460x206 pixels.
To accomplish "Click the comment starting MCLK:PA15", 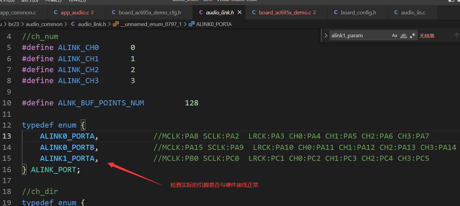I will click(x=305, y=147).
